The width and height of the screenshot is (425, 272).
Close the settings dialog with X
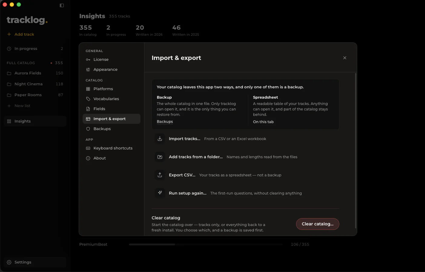(x=345, y=58)
